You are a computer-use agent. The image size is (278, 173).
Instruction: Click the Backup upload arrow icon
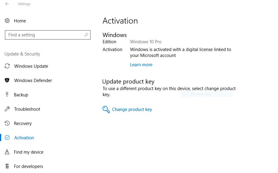click(7, 95)
